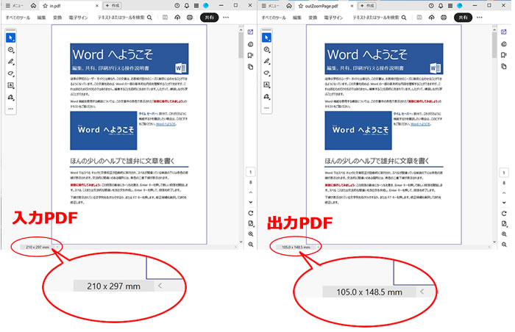
Task: Go to next page arrow in in.pdf window
Action: coord(251,202)
